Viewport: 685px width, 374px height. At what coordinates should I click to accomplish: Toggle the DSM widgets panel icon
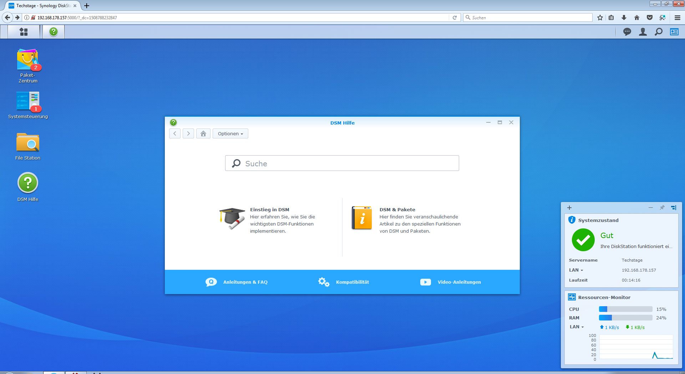[x=674, y=32]
